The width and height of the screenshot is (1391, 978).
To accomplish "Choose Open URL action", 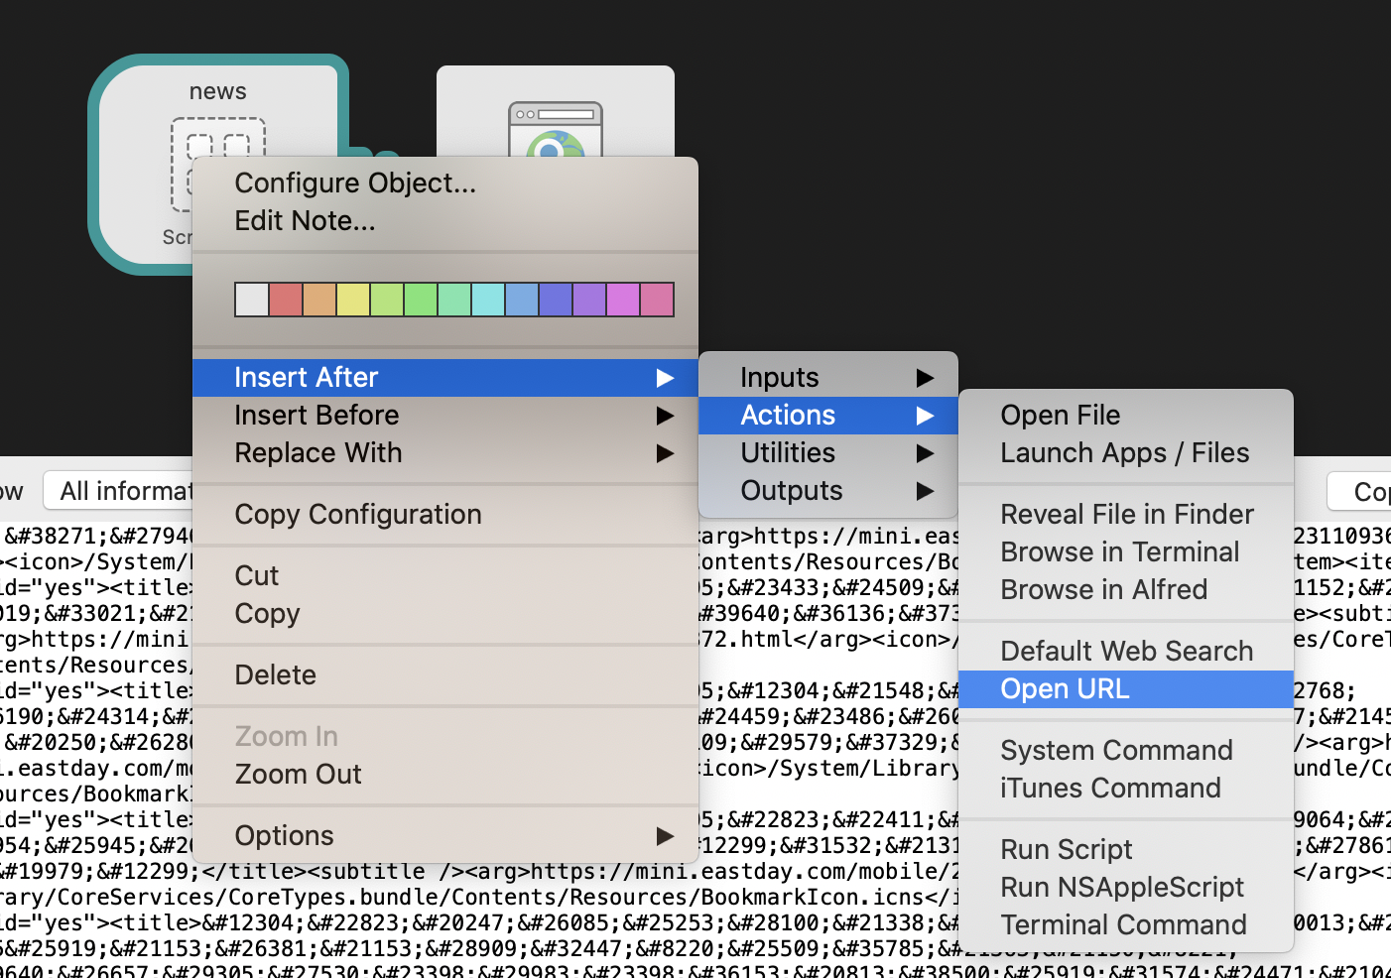I will (1126, 689).
